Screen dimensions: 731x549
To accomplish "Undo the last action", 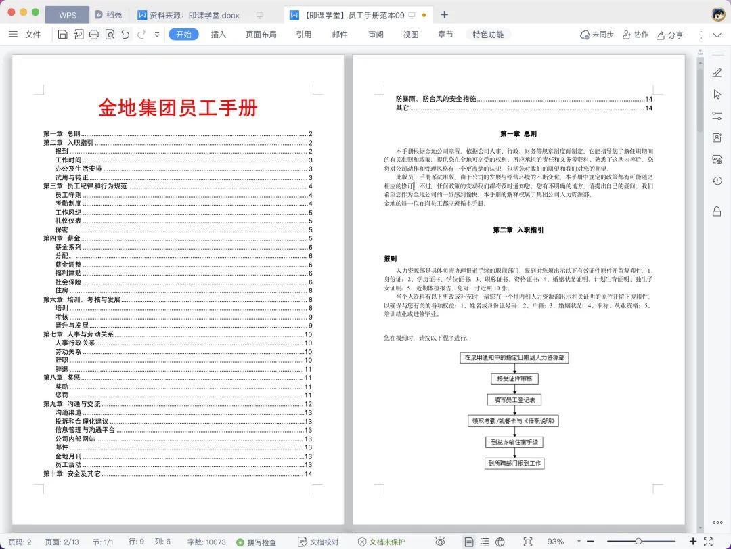I will 125,34.
